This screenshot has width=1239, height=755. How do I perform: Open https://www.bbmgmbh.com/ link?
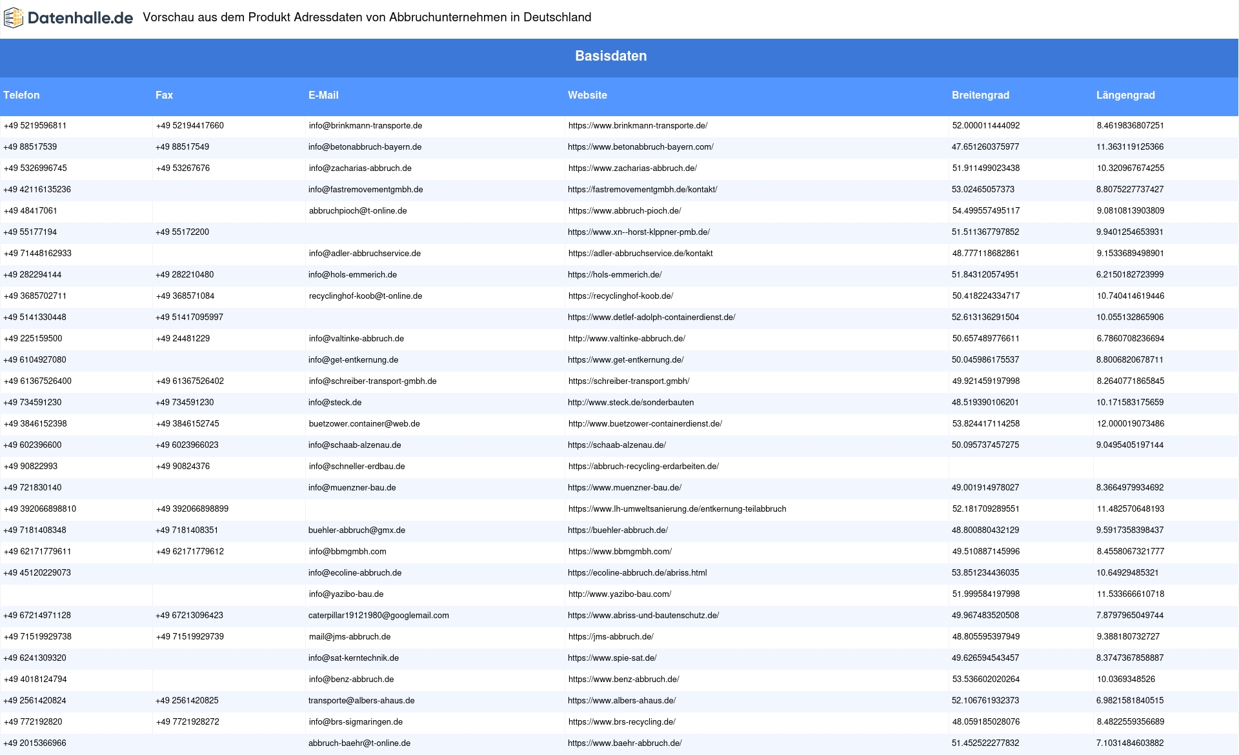click(620, 552)
